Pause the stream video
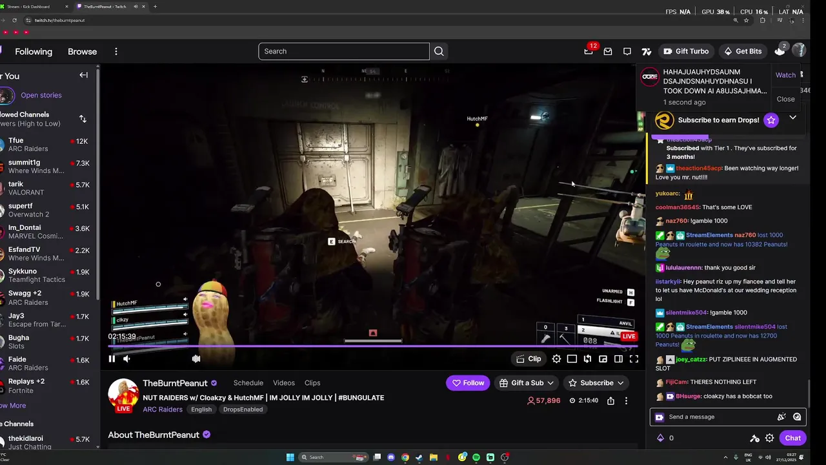 point(112,359)
